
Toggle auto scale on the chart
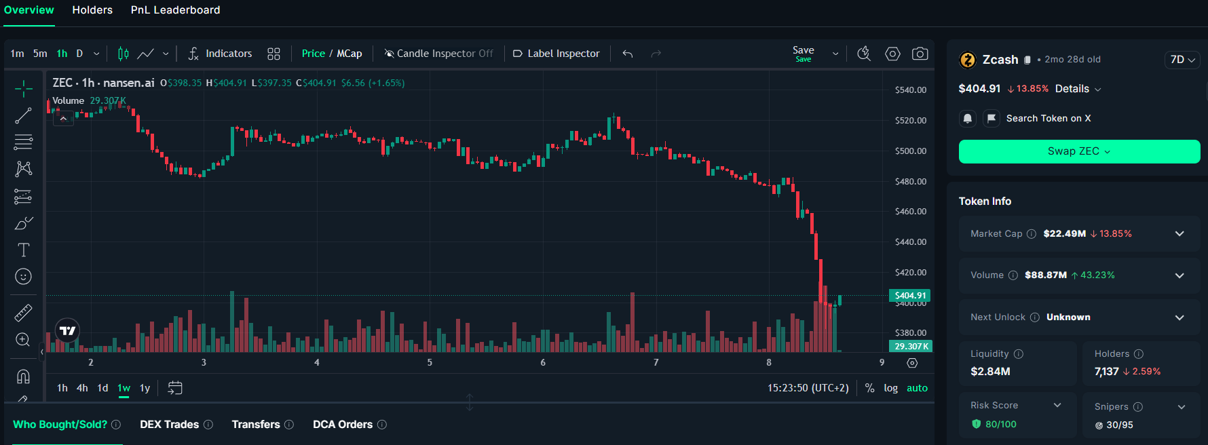(x=917, y=388)
